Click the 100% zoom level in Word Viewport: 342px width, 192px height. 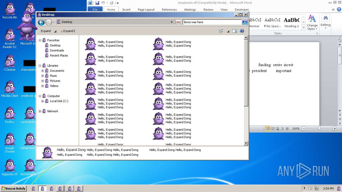point(296,129)
